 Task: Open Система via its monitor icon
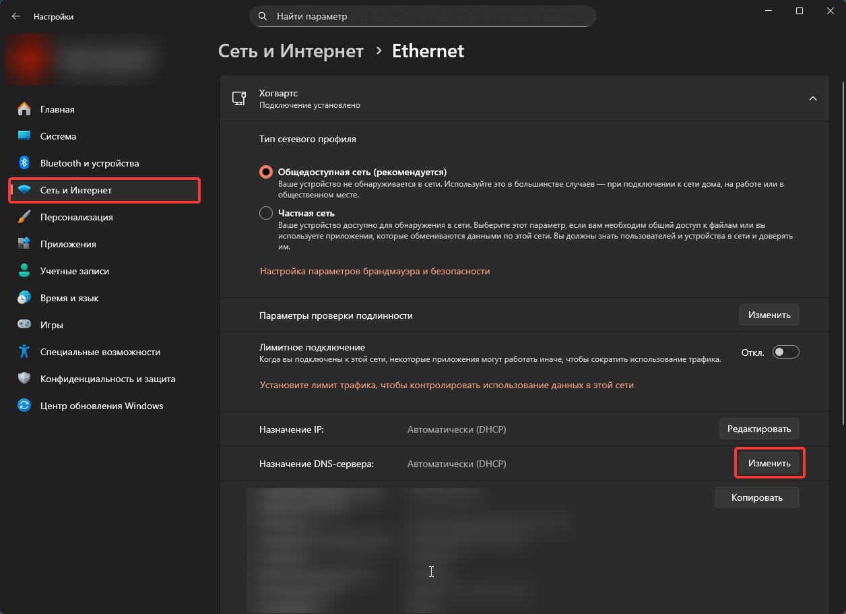pos(24,136)
